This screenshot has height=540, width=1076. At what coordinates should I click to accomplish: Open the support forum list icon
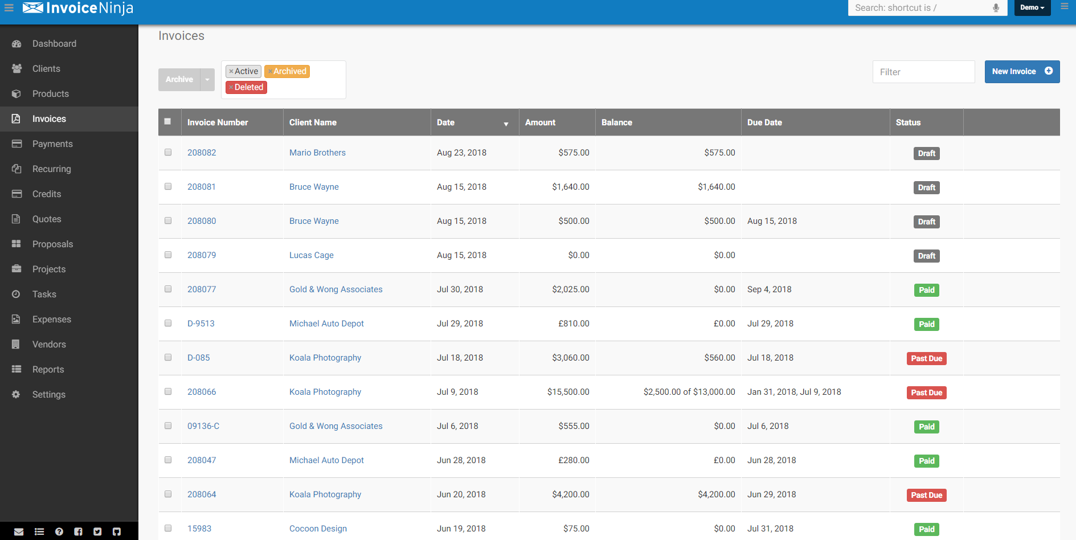tap(39, 531)
